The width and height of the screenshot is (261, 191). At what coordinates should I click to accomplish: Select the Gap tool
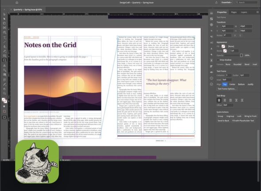click(x=4, y=28)
